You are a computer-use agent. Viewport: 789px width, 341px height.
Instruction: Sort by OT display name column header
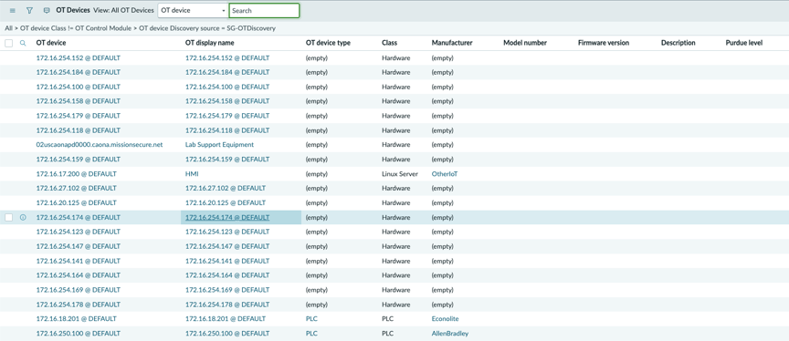click(x=210, y=43)
